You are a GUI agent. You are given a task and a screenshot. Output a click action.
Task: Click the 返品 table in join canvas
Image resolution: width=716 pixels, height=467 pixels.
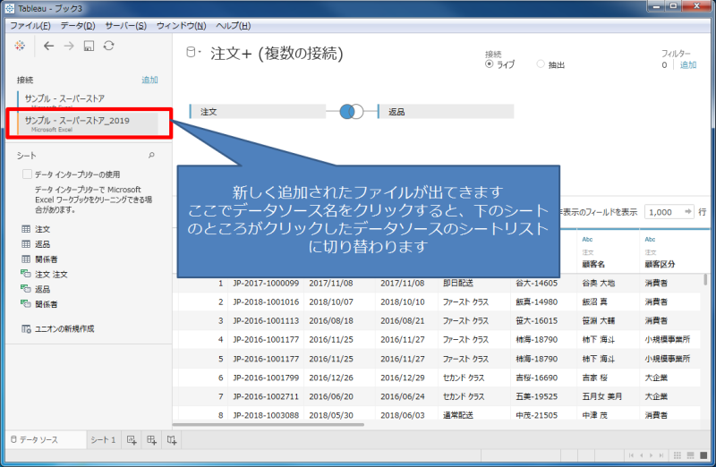(446, 112)
